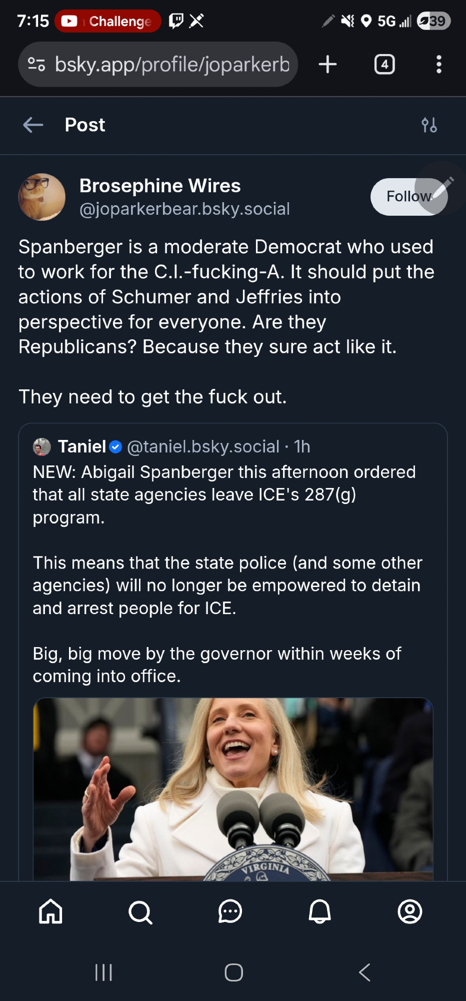
Task: Enlarge the Spanberger photo in quoted post
Action: (x=233, y=789)
